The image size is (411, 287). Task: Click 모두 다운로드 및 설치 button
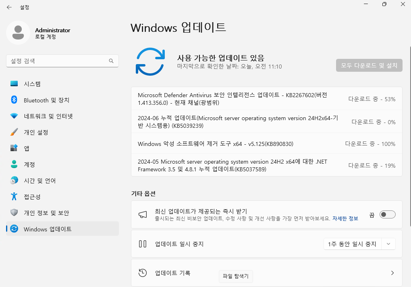point(369,65)
